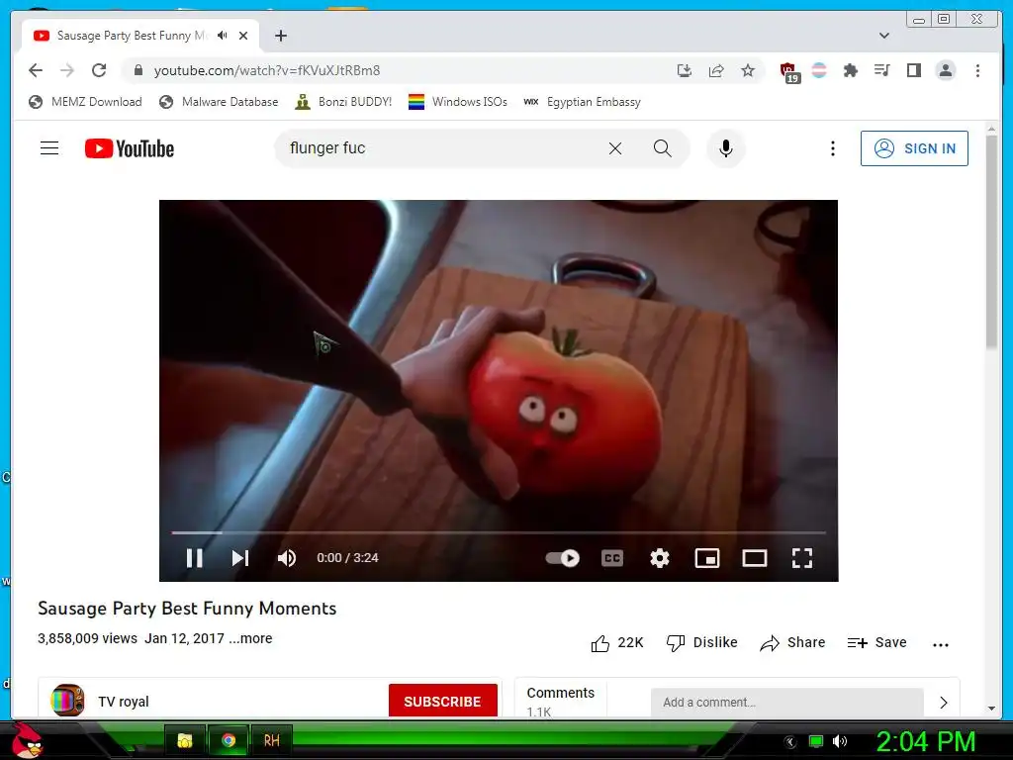Image resolution: width=1013 pixels, height=760 pixels.
Task: Share this page icon in address bar
Action: click(x=716, y=70)
